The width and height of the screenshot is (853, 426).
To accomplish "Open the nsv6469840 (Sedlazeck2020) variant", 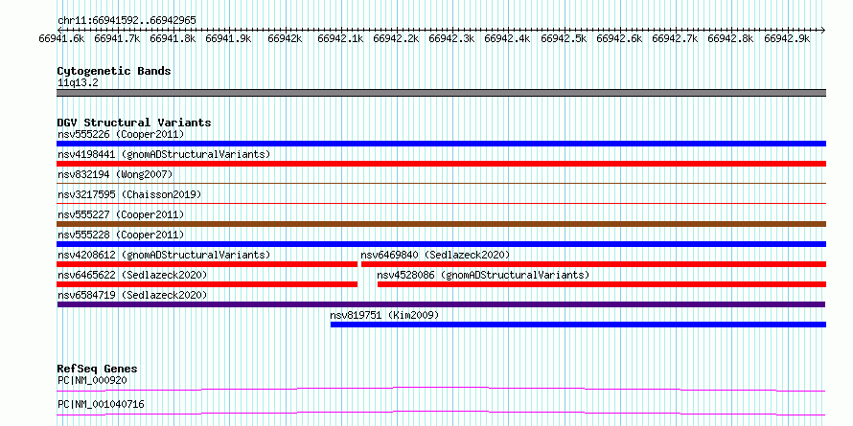I will [435, 255].
